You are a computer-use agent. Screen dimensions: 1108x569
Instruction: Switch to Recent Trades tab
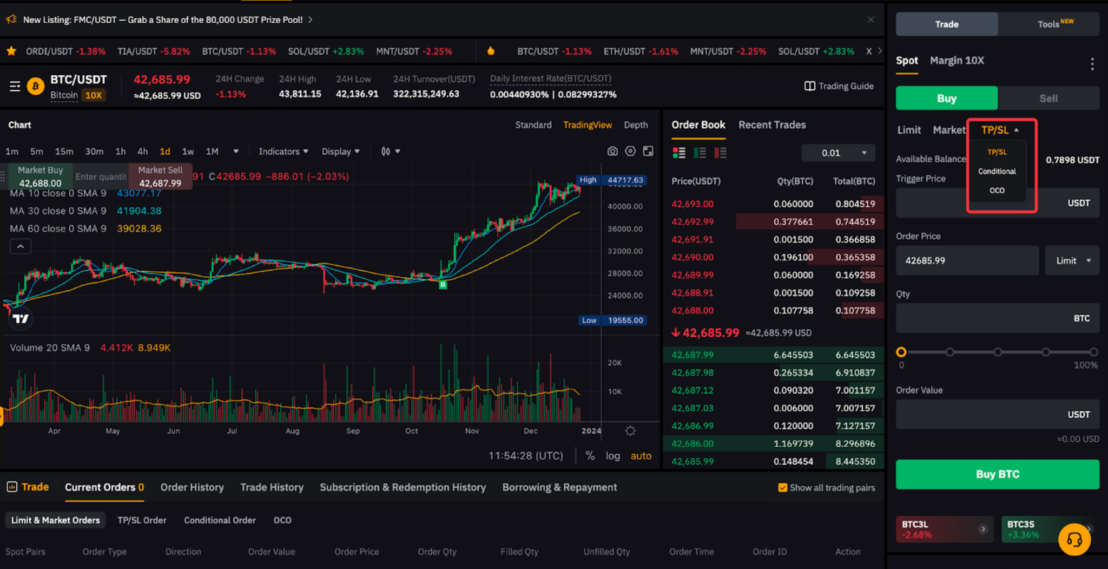(771, 125)
